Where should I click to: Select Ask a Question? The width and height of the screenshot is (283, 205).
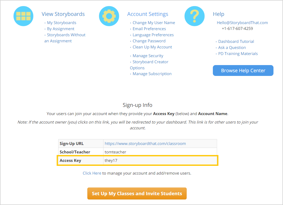[x=232, y=48]
